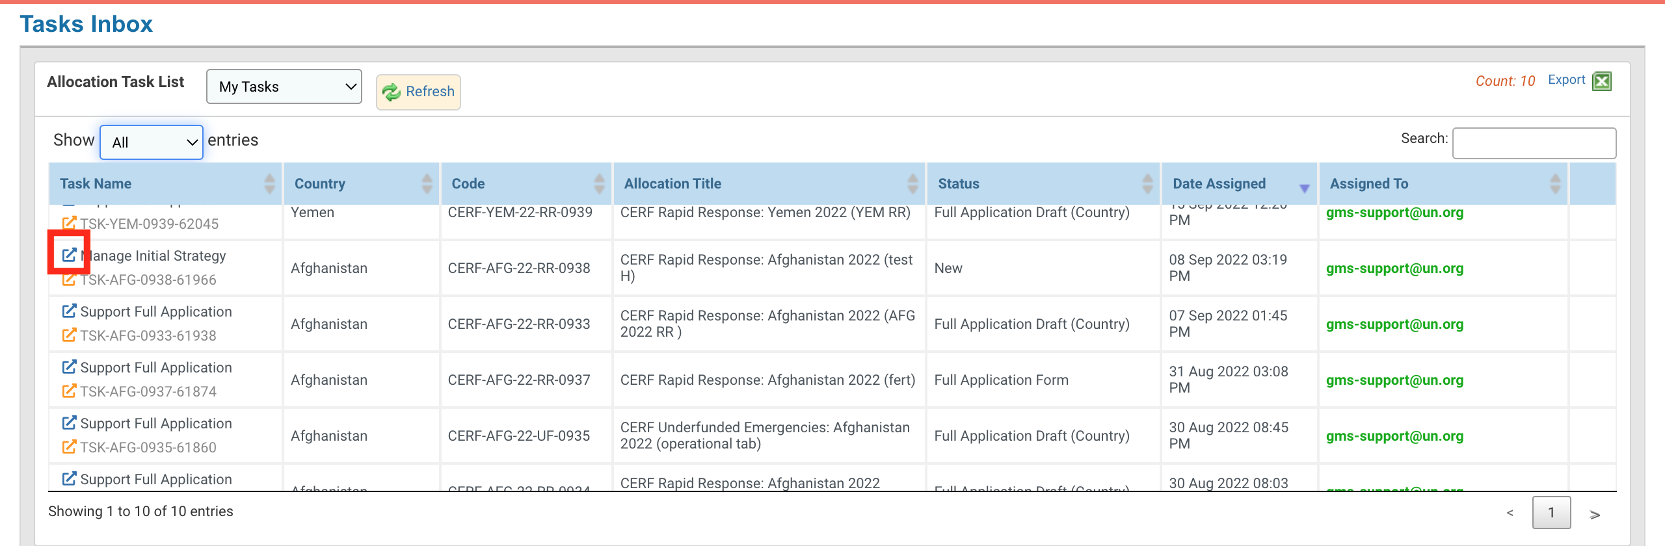Screen dimensions: 1665x546
Task: Select code cell CERF-AFG-22-RR-0937
Action: pos(519,380)
